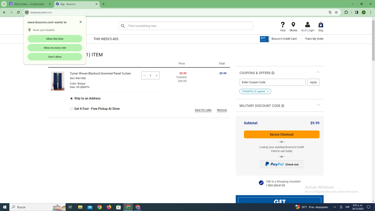Viewport: 375px width, 211px height.
Task: Remove the curtain from the bag
Action: [222, 110]
